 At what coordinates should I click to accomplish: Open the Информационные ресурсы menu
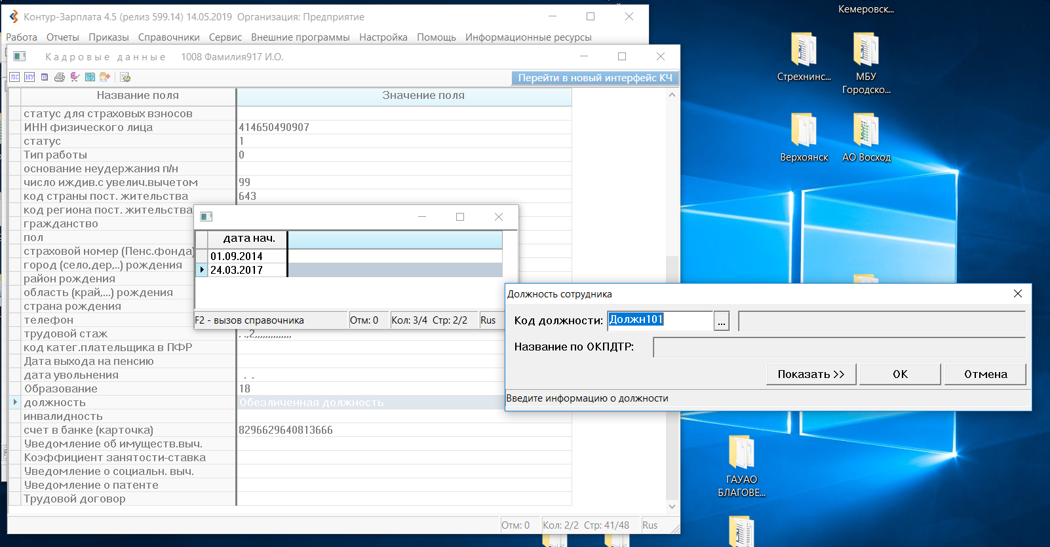pos(528,37)
